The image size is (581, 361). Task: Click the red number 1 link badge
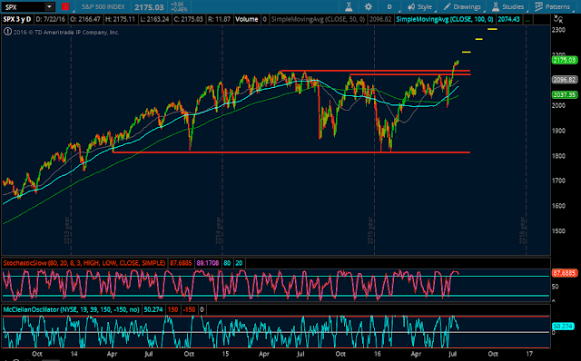click(65, 6)
